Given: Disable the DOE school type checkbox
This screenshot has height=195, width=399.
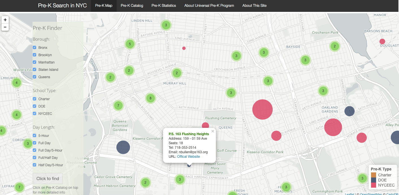Looking at the screenshot, I should pos(34,106).
